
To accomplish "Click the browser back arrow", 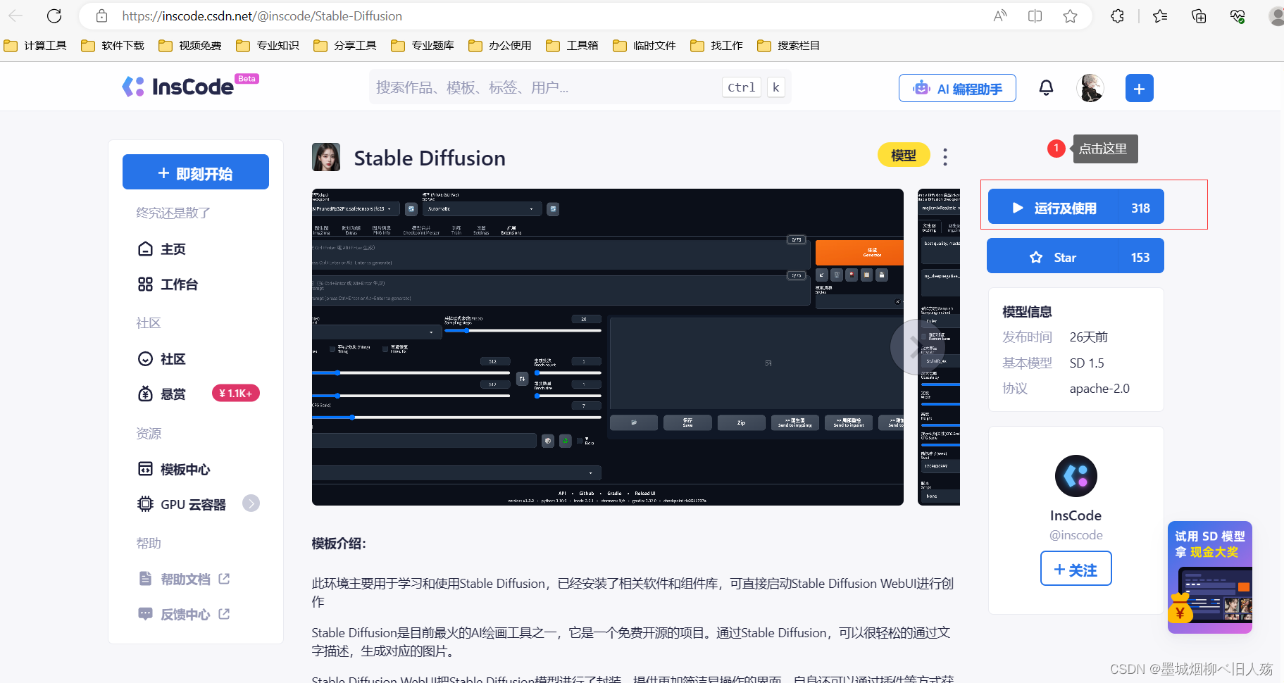I will pos(15,15).
